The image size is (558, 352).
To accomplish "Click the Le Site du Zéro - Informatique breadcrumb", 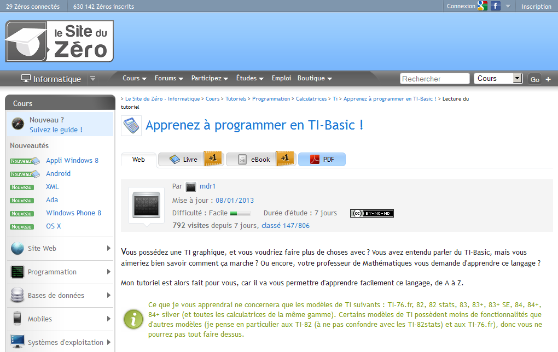I will (162, 99).
